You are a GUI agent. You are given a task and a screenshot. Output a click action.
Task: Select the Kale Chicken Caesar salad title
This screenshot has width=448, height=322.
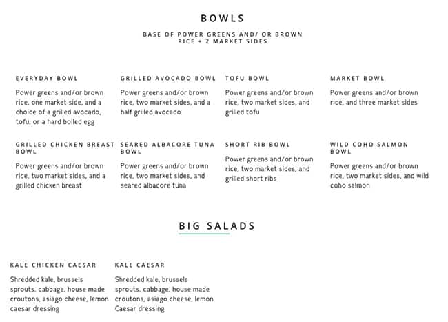click(53, 265)
